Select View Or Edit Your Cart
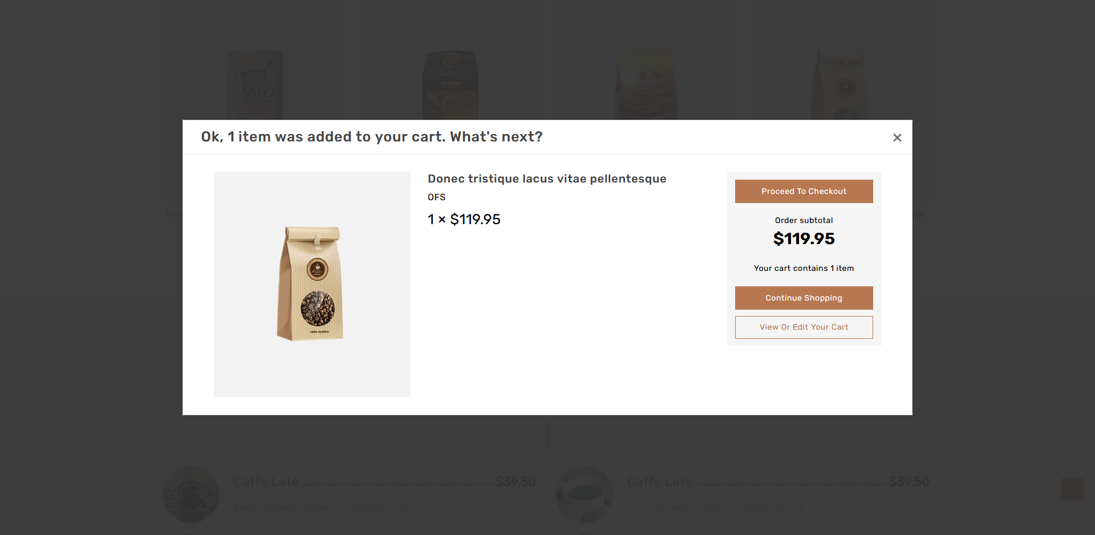1095x535 pixels. [x=804, y=327]
